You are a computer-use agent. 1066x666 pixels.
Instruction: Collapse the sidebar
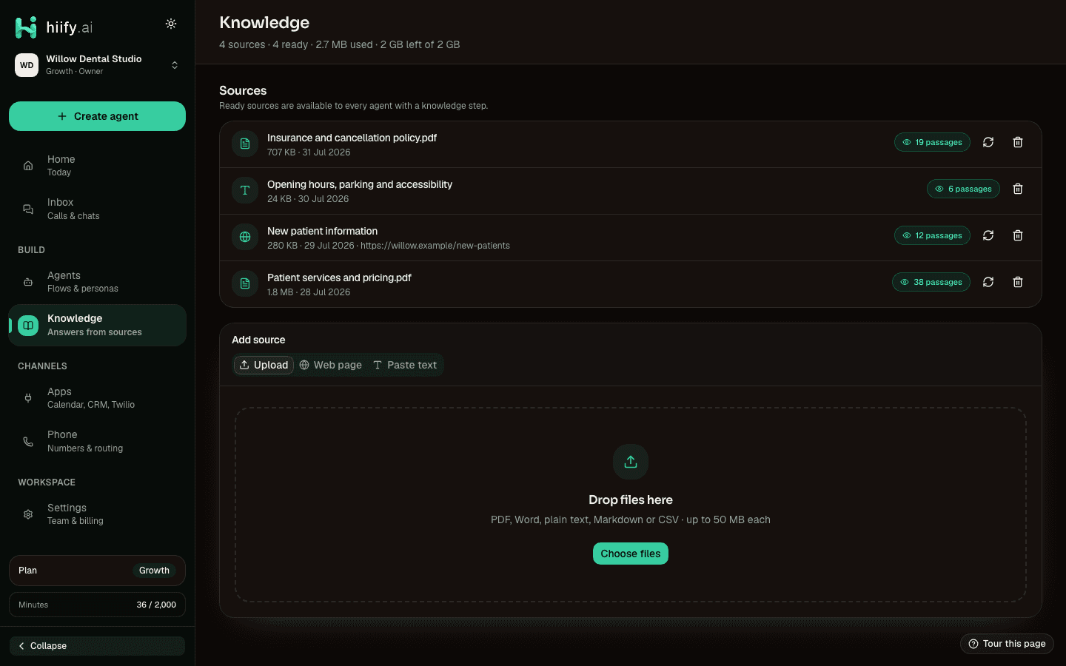(97, 646)
